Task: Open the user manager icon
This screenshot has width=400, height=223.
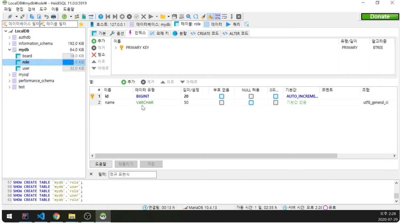Action: (77, 16)
